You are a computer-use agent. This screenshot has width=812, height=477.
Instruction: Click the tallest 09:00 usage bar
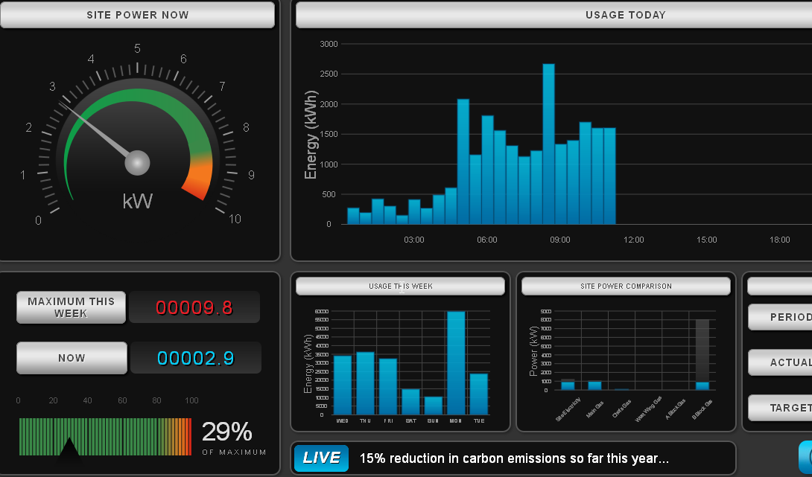click(x=548, y=144)
